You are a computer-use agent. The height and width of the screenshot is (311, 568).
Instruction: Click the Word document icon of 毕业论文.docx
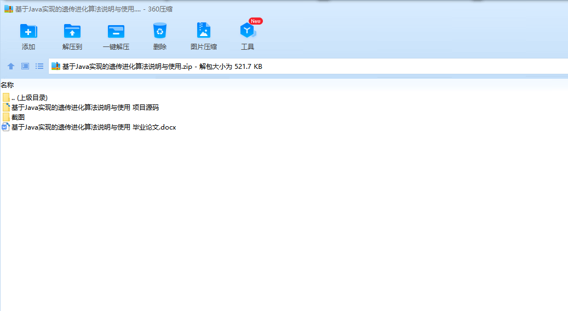coord(6,127)
